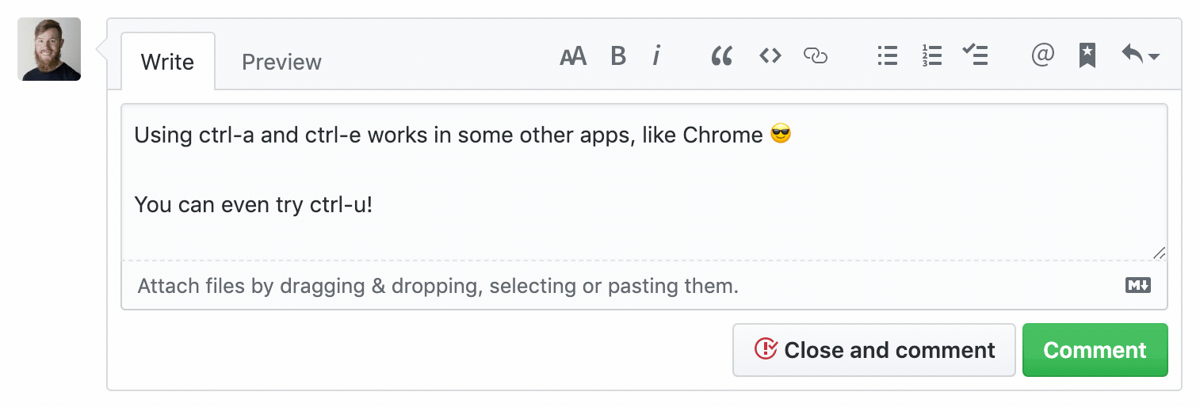1200x407 pixels.
Task: Switch to the Preview tab
Action: [x=281, y=62]
